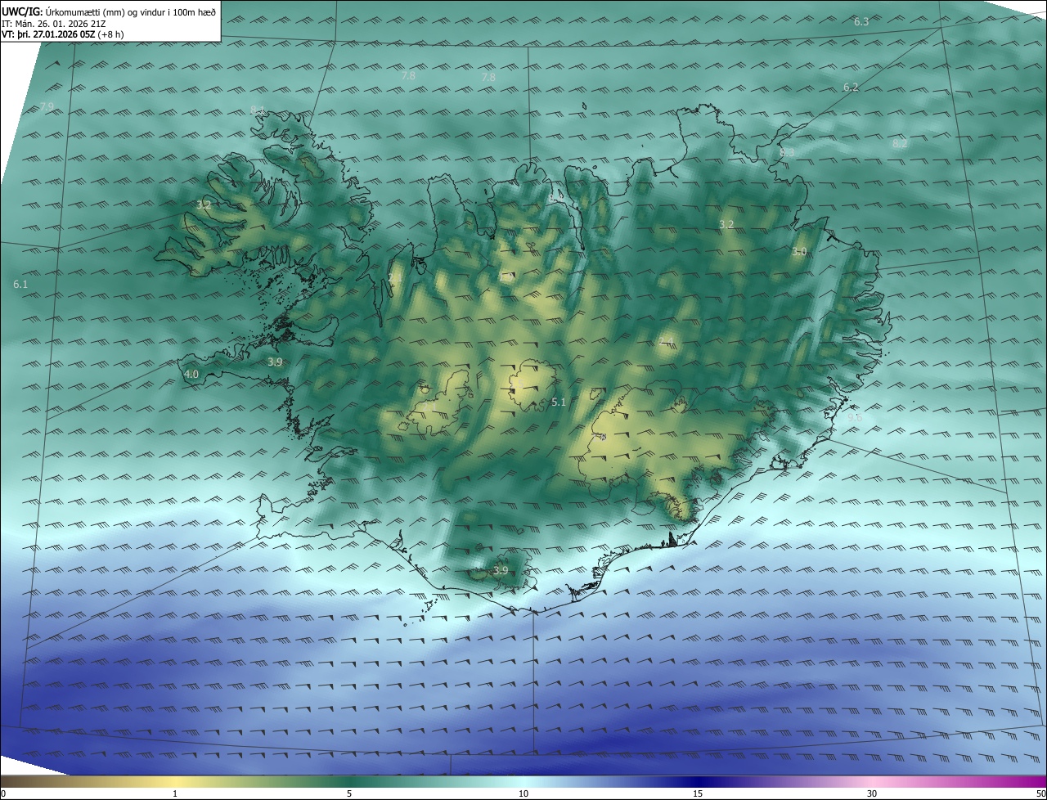The width and height of the screenshot is (1047, 800).
Task: Click the 6.3 precipitation value label
Action: [861, 21]
